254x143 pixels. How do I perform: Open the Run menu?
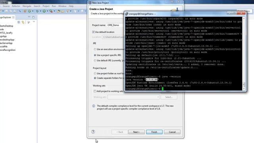click(x=54, y=6)
